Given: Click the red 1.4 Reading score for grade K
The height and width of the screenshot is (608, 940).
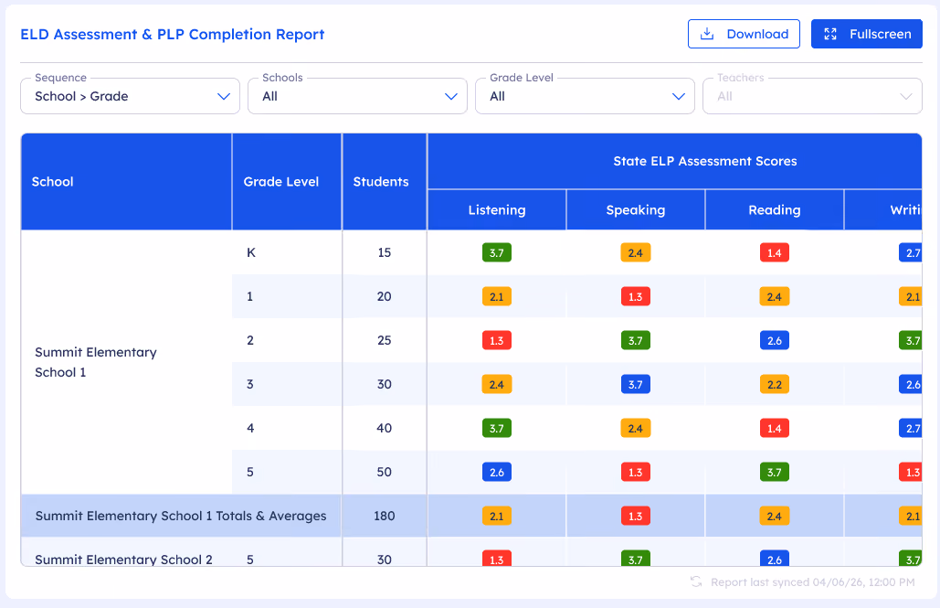Looking at the screenshot, I should (x=774, y=252).
